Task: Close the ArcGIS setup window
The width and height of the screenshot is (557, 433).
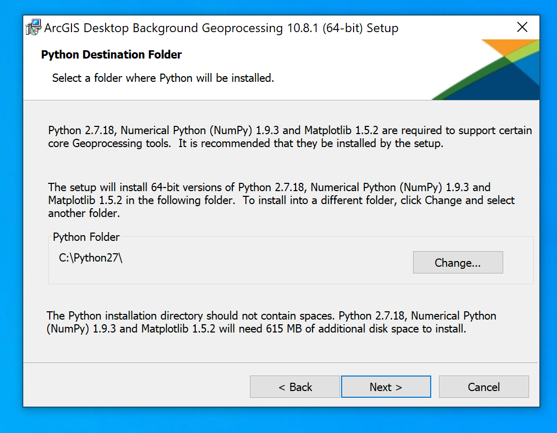Action: 522,27
